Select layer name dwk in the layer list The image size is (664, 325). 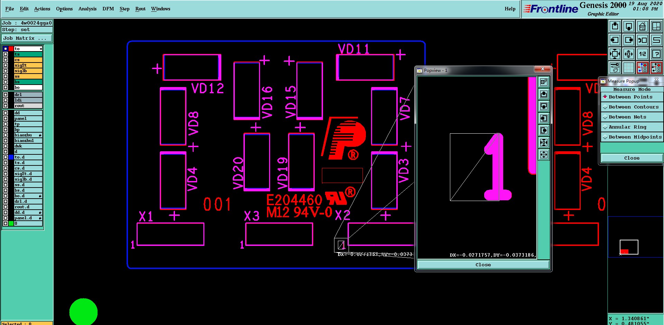pyautogui.click(x=28, y=146)
